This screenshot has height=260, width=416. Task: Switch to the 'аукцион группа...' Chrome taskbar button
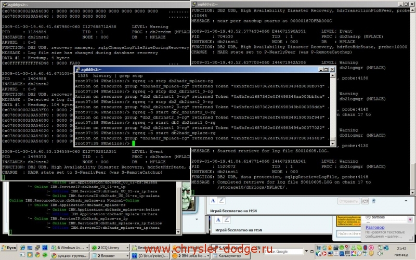coord(70,256)
